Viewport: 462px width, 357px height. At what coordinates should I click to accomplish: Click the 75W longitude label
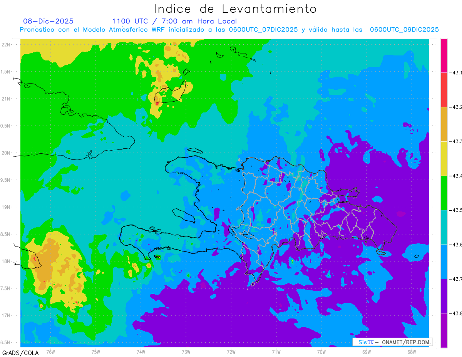(96, 351)
